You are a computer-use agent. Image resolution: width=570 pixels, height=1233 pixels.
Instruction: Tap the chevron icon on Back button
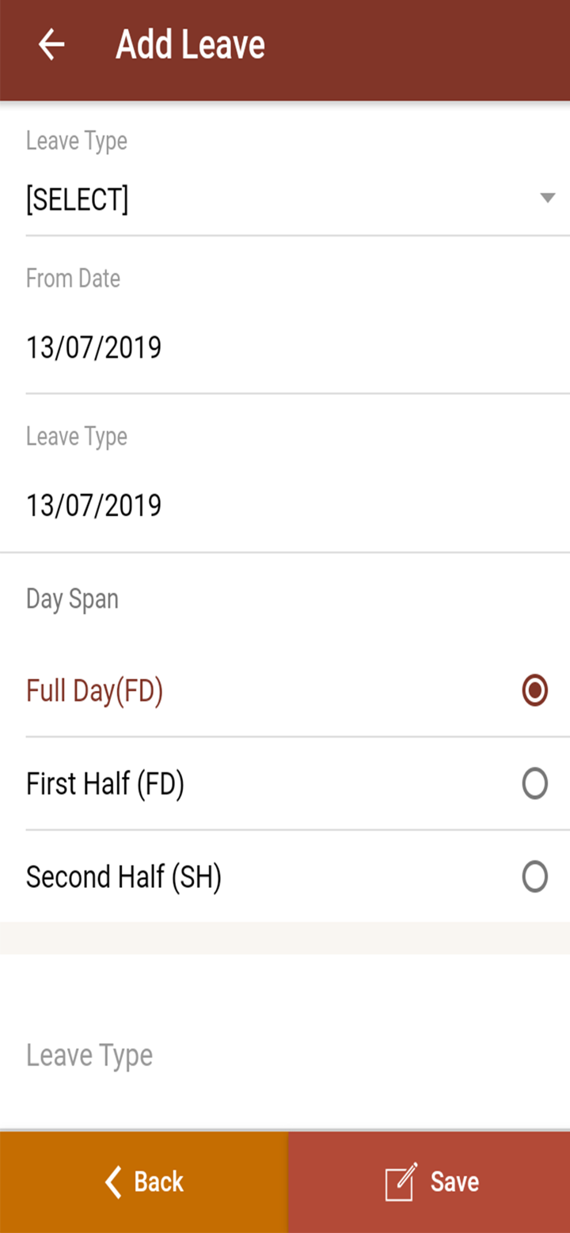(113, 1182)
